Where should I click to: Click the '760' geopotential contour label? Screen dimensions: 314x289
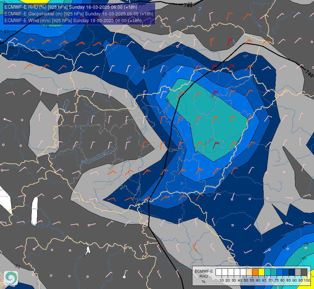coord(188,5)
